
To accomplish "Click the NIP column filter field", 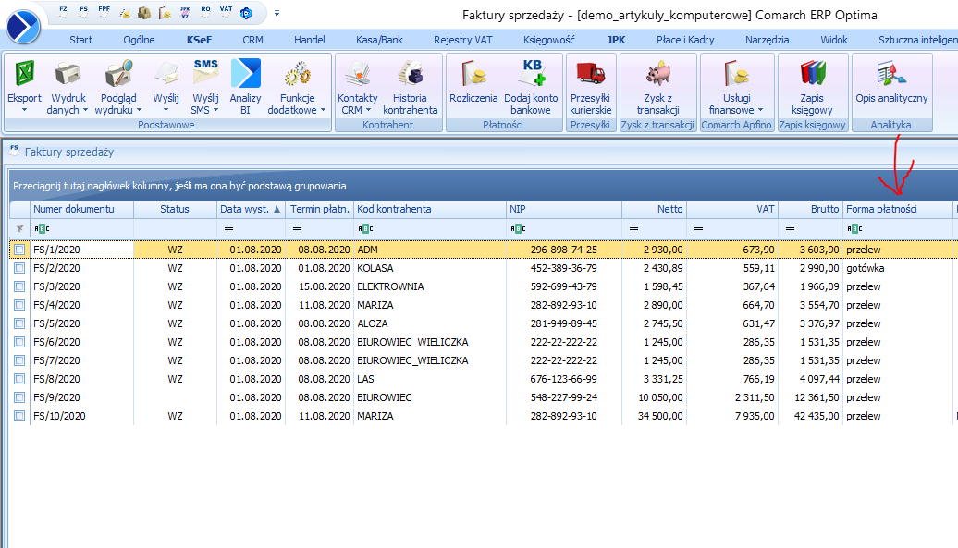I will (564, 228).
